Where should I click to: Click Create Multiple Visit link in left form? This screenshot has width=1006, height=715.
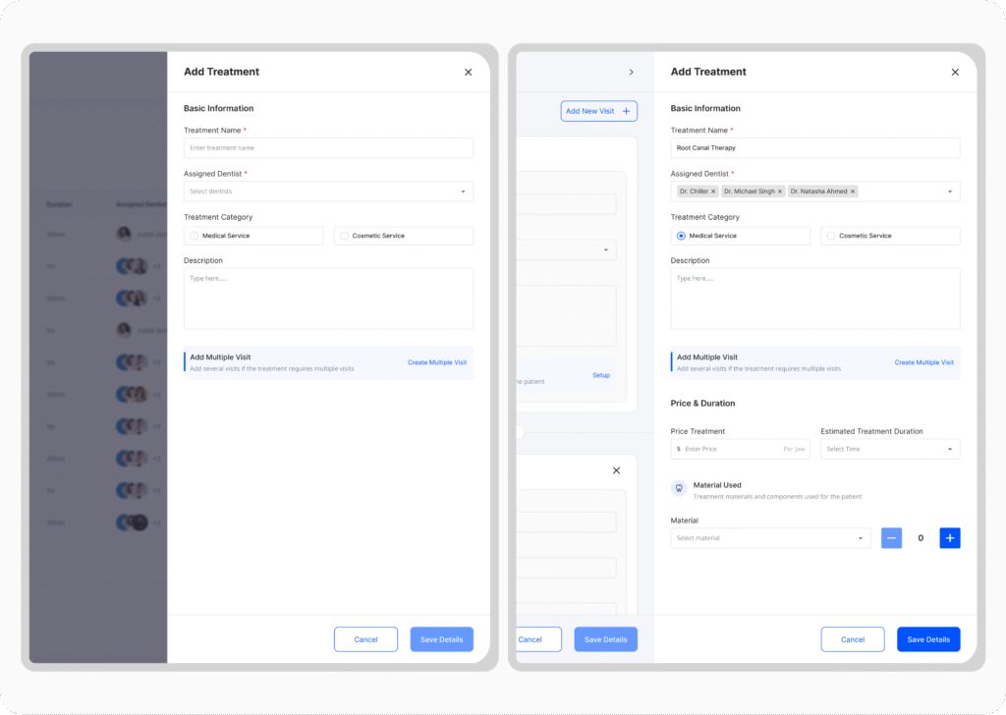coord(437,362)
